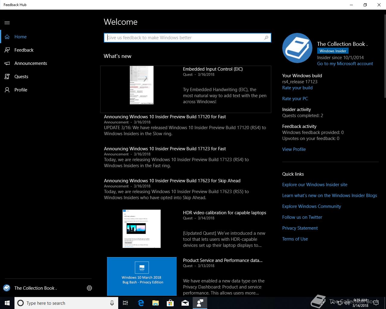Select Quests in navigation pane

48,77
